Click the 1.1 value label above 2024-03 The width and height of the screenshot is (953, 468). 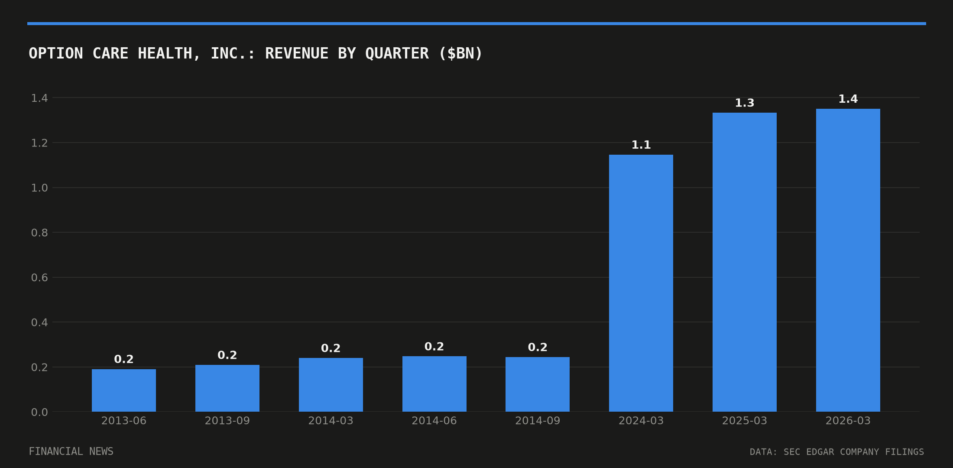click(641, 145)
